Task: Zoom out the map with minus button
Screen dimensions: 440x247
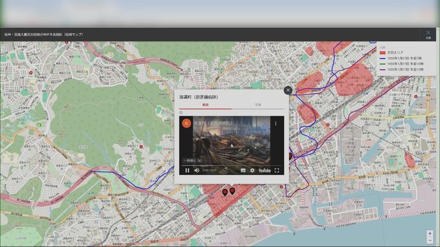Action: tap(430, 241)
